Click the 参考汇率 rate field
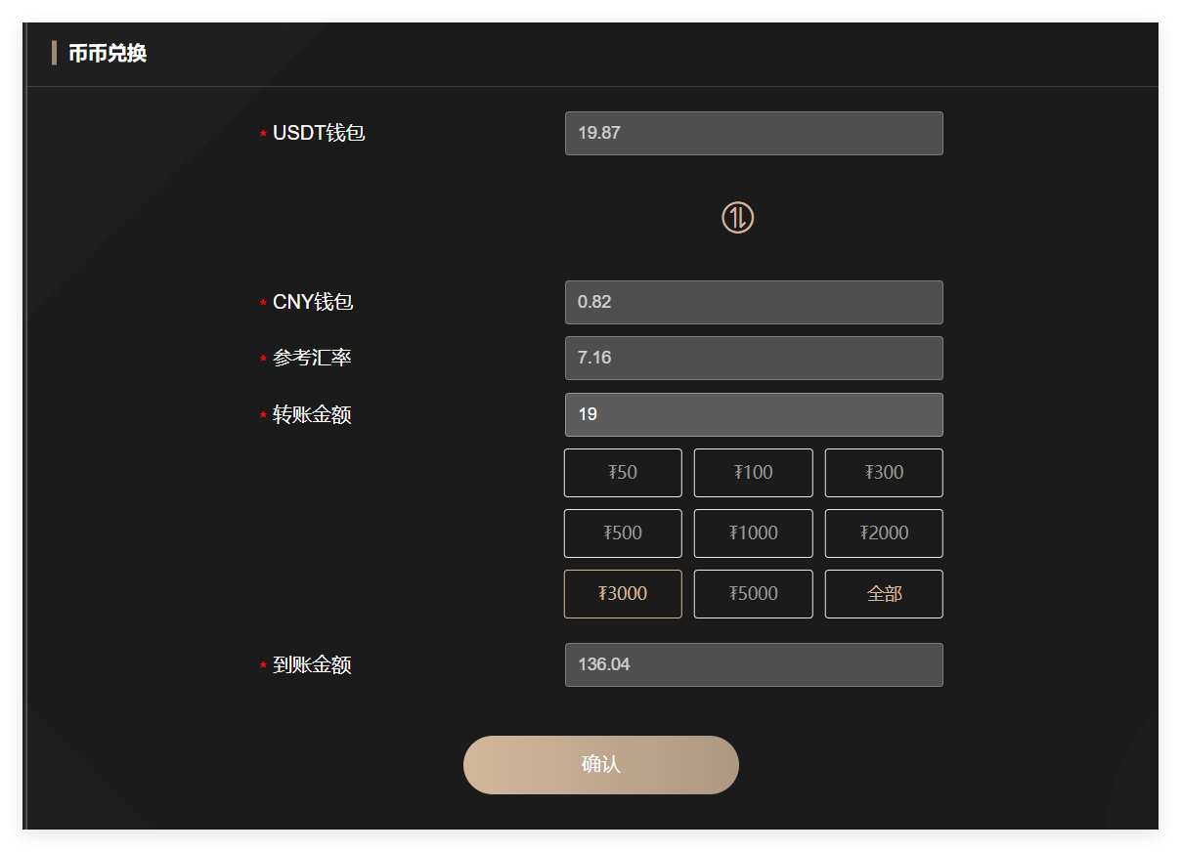This screenshot has height=852, width=1181. tap(754, 358)
